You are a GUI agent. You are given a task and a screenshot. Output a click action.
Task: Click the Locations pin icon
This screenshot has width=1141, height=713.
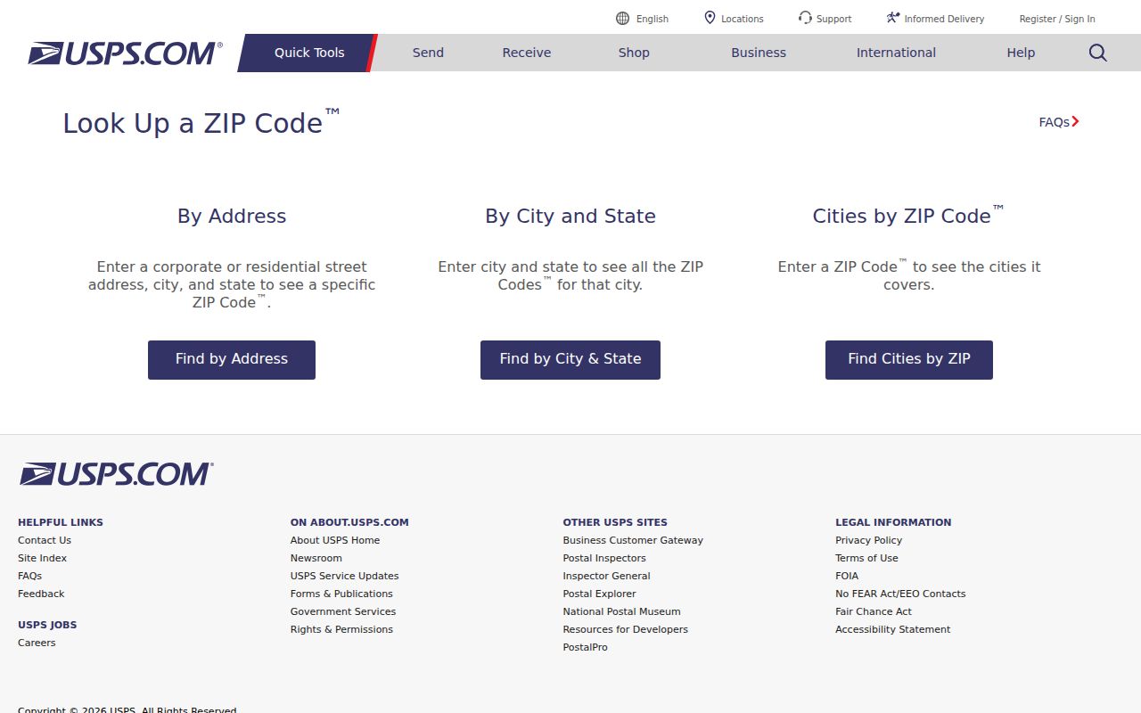(x=710, y=18)
